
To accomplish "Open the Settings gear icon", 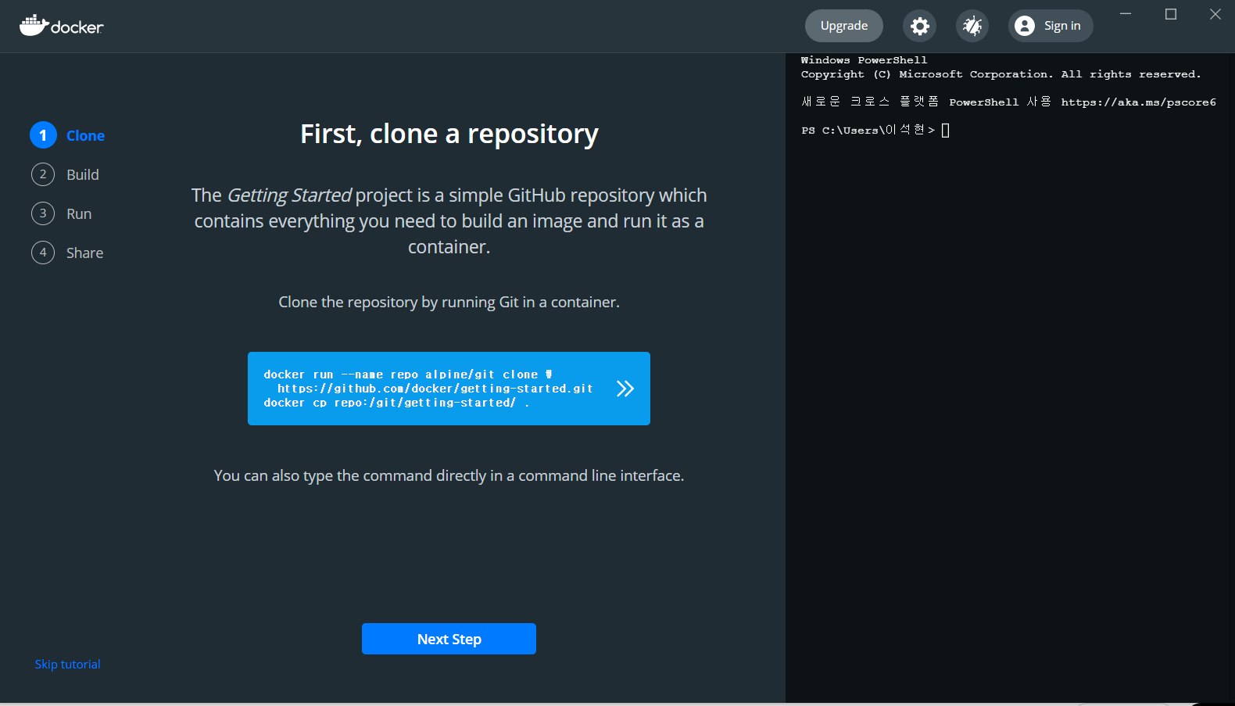I will click(x=920, y=26).
